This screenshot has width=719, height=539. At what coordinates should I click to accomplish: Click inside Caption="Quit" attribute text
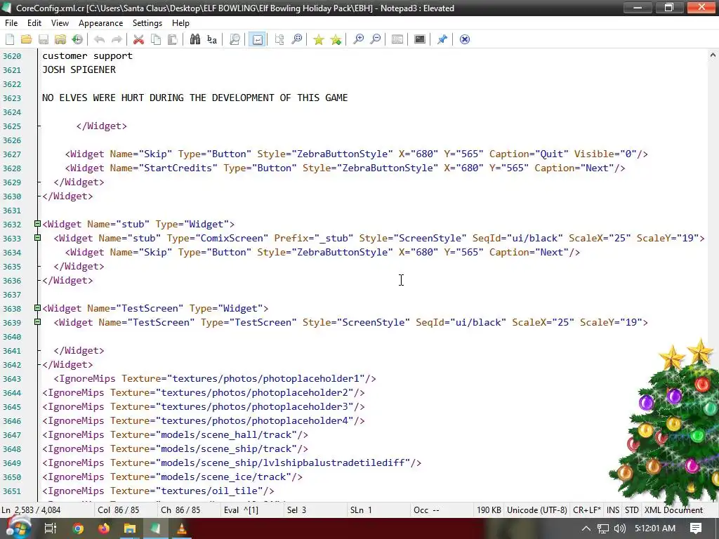click(529, 154)
